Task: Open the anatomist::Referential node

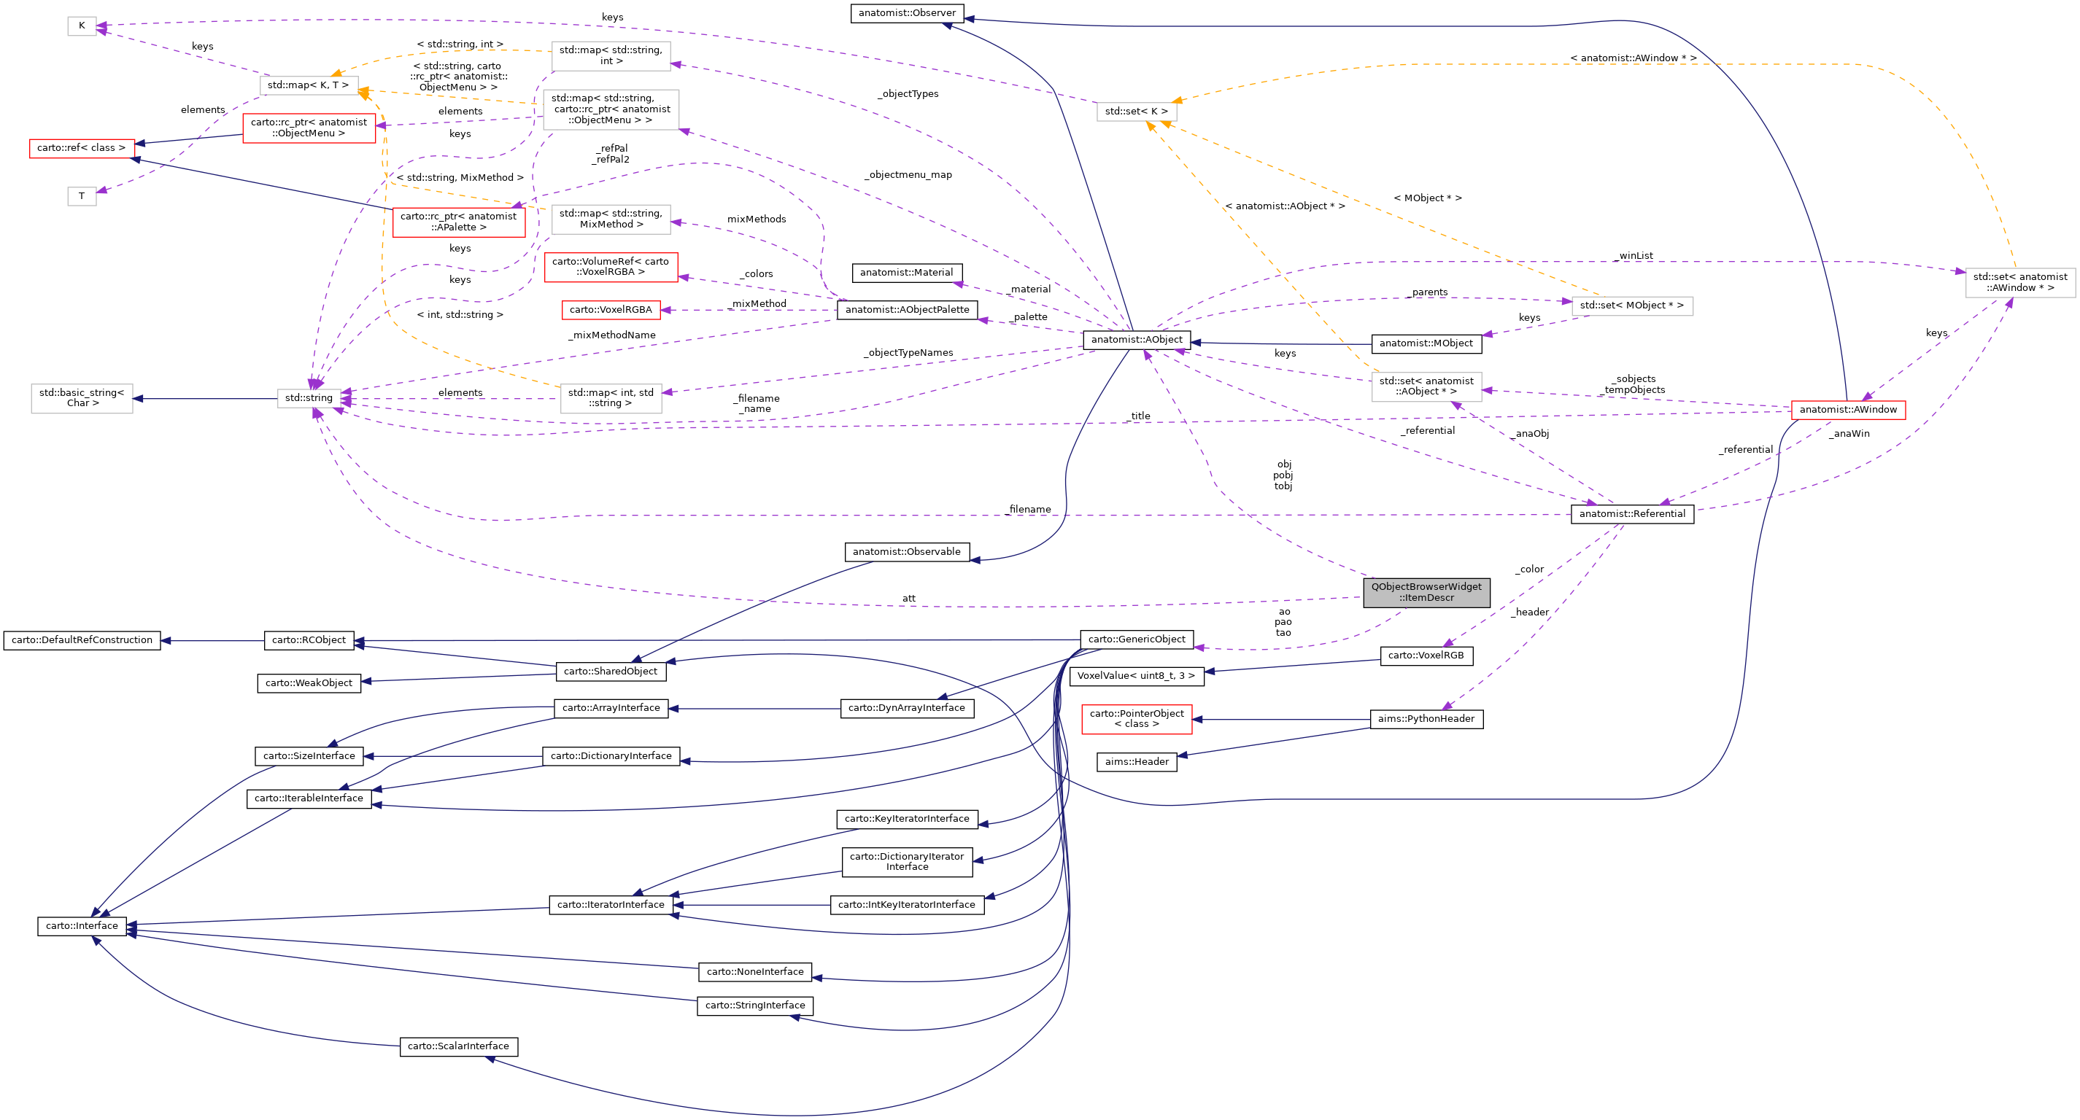Action: (x=1632, y=514)
